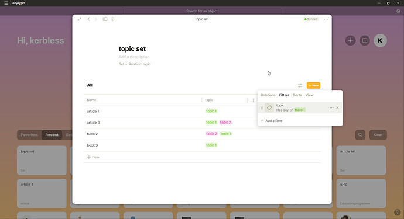Viewport: 404px width, 219px height.
Task: Click the topic column header
Action: pos(209,100)
